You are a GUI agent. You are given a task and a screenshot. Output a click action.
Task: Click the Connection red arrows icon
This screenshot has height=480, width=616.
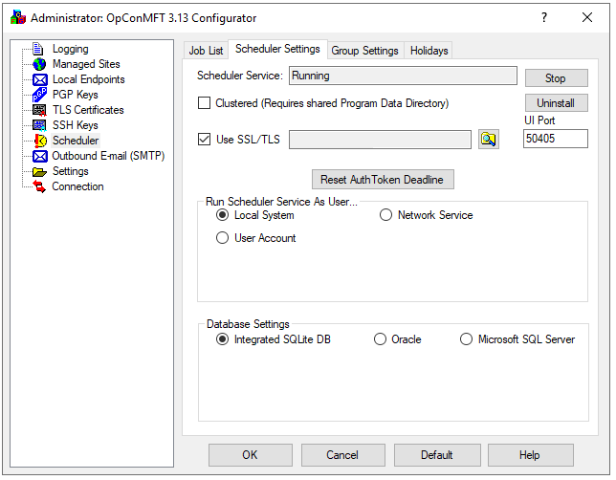[x=39, y=186]
